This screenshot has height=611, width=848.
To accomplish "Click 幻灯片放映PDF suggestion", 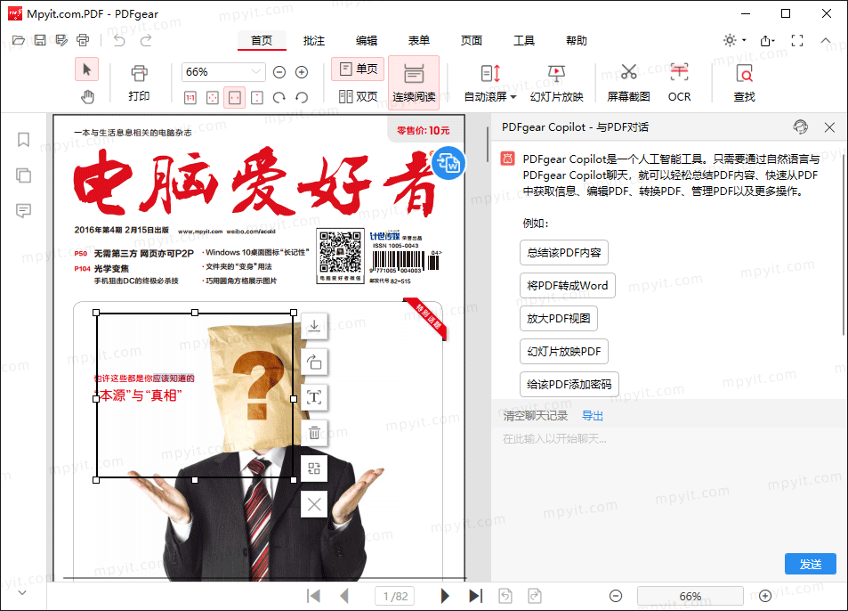I will pos(564,352).
